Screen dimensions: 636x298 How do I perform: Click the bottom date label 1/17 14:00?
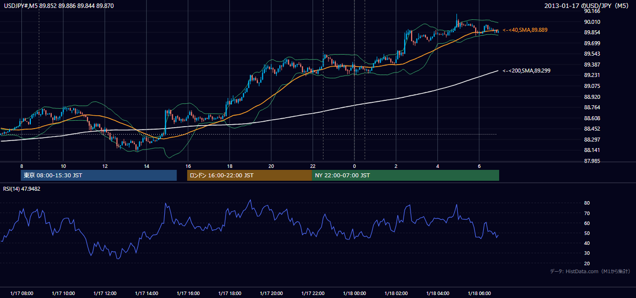146,294
